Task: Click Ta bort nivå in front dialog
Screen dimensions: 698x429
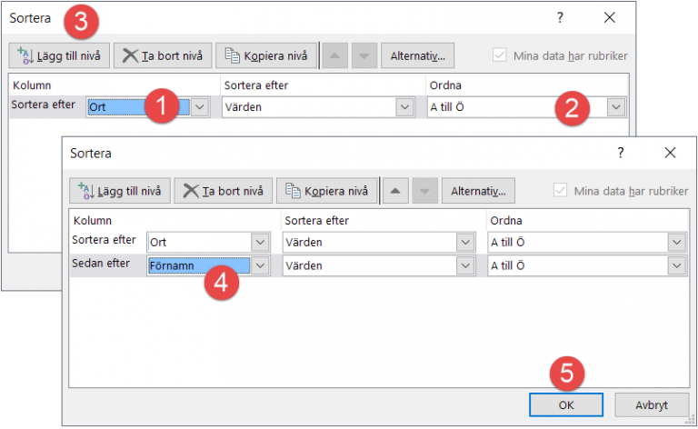Action: (x=223, y=191)
